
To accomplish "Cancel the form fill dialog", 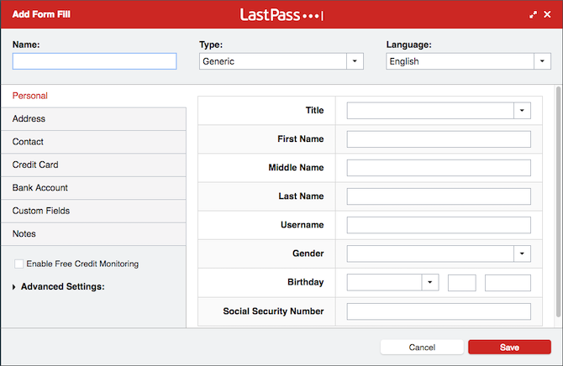I will click(422, 348).
